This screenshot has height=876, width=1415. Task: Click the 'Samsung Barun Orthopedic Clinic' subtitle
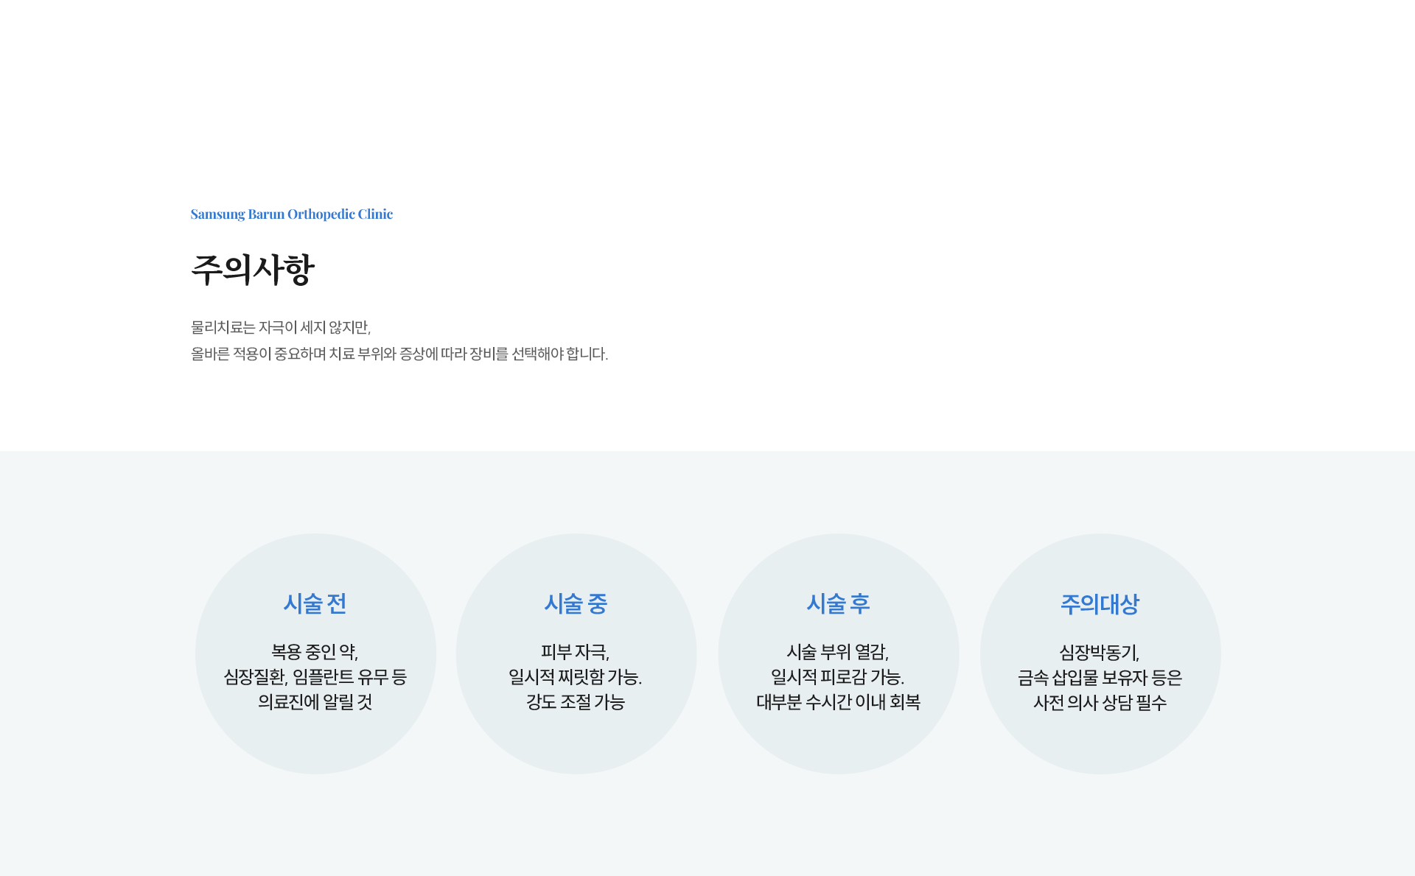click(292, 214)
